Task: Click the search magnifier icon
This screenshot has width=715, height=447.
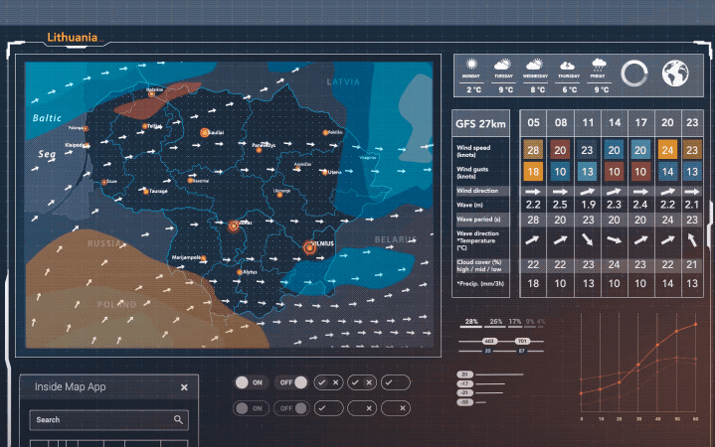Action: click(x=178, y=419)
